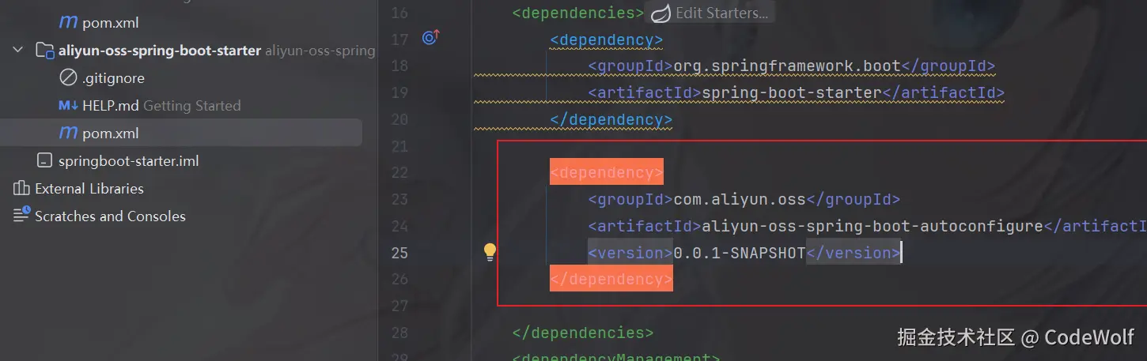Open springboot-starter.iml file

pos(129,161)
